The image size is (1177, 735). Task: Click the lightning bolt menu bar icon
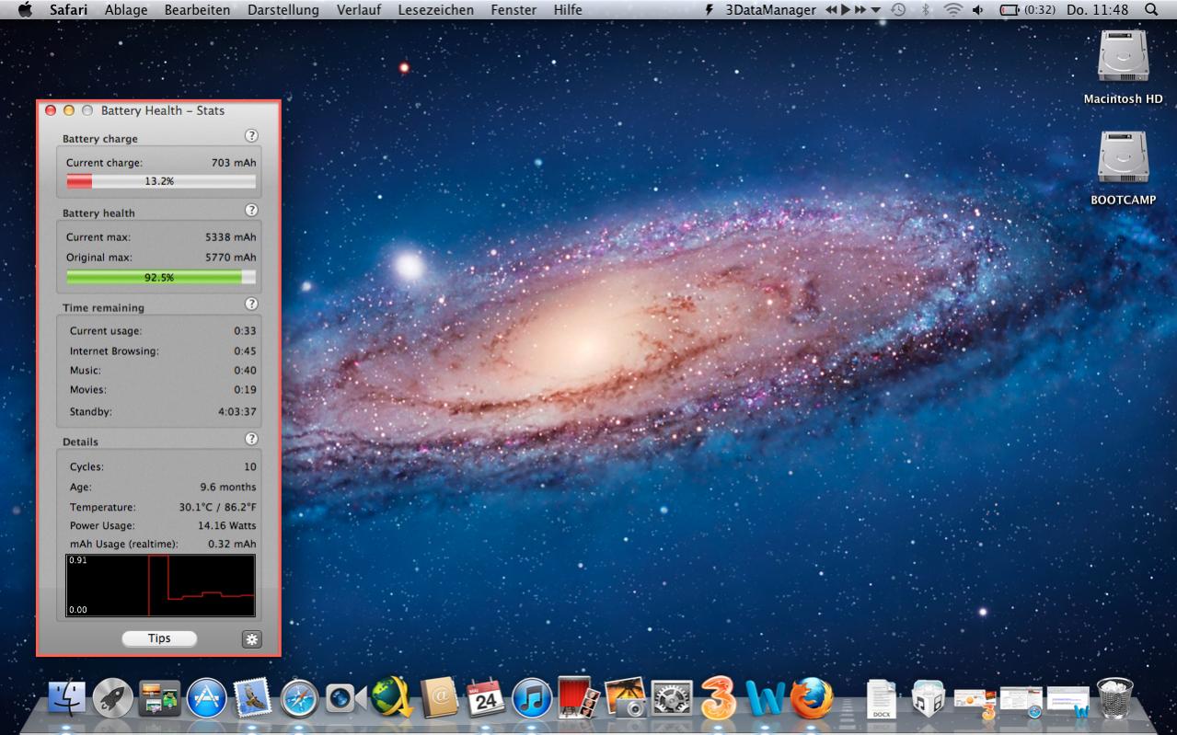click(x=709, y=10)
